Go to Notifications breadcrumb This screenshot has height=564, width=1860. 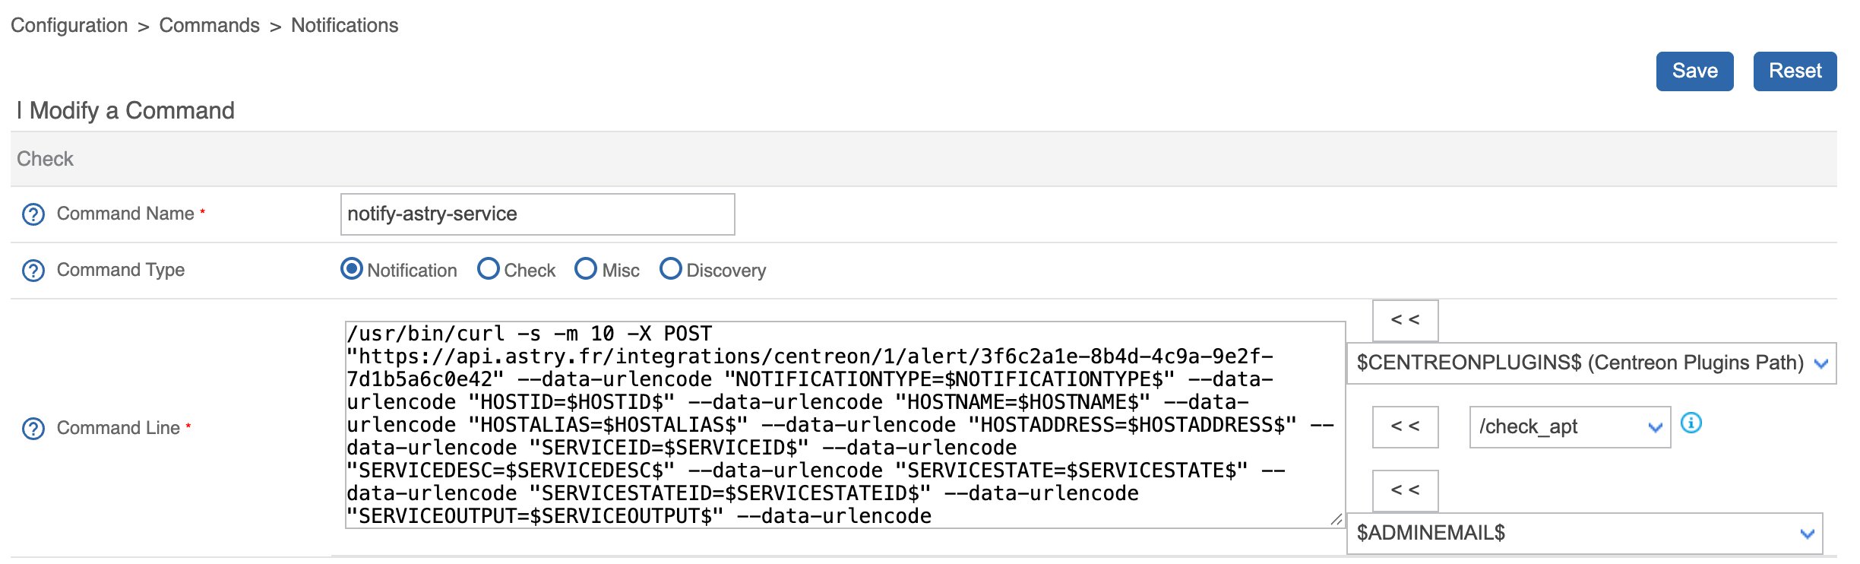[x=345, y=25]
